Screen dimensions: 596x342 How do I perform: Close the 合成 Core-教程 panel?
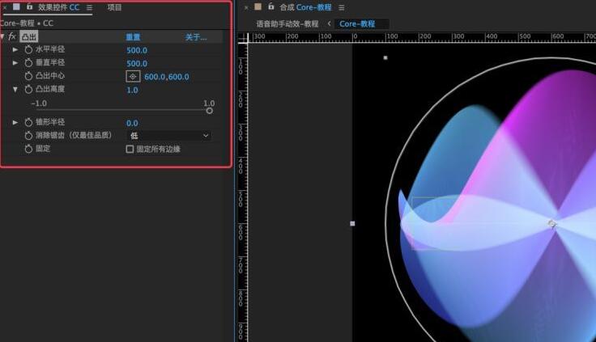click(246, 7)
